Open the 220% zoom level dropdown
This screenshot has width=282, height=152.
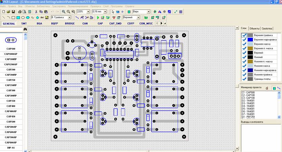click(88, 12)
